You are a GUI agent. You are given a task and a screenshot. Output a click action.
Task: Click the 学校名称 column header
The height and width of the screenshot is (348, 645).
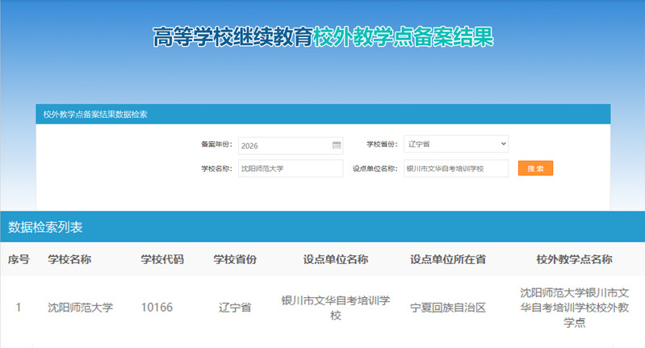coord(69,259)
